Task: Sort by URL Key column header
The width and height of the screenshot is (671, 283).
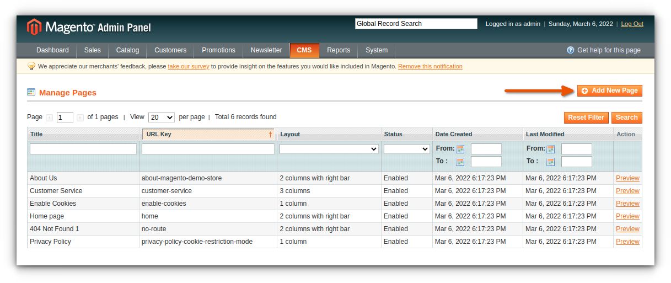Action: click(x=208, y=134)
